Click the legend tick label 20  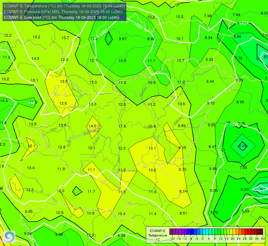point(232,239)
